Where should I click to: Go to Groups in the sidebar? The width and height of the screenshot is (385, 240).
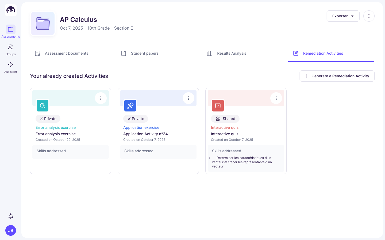click(11, 50)
